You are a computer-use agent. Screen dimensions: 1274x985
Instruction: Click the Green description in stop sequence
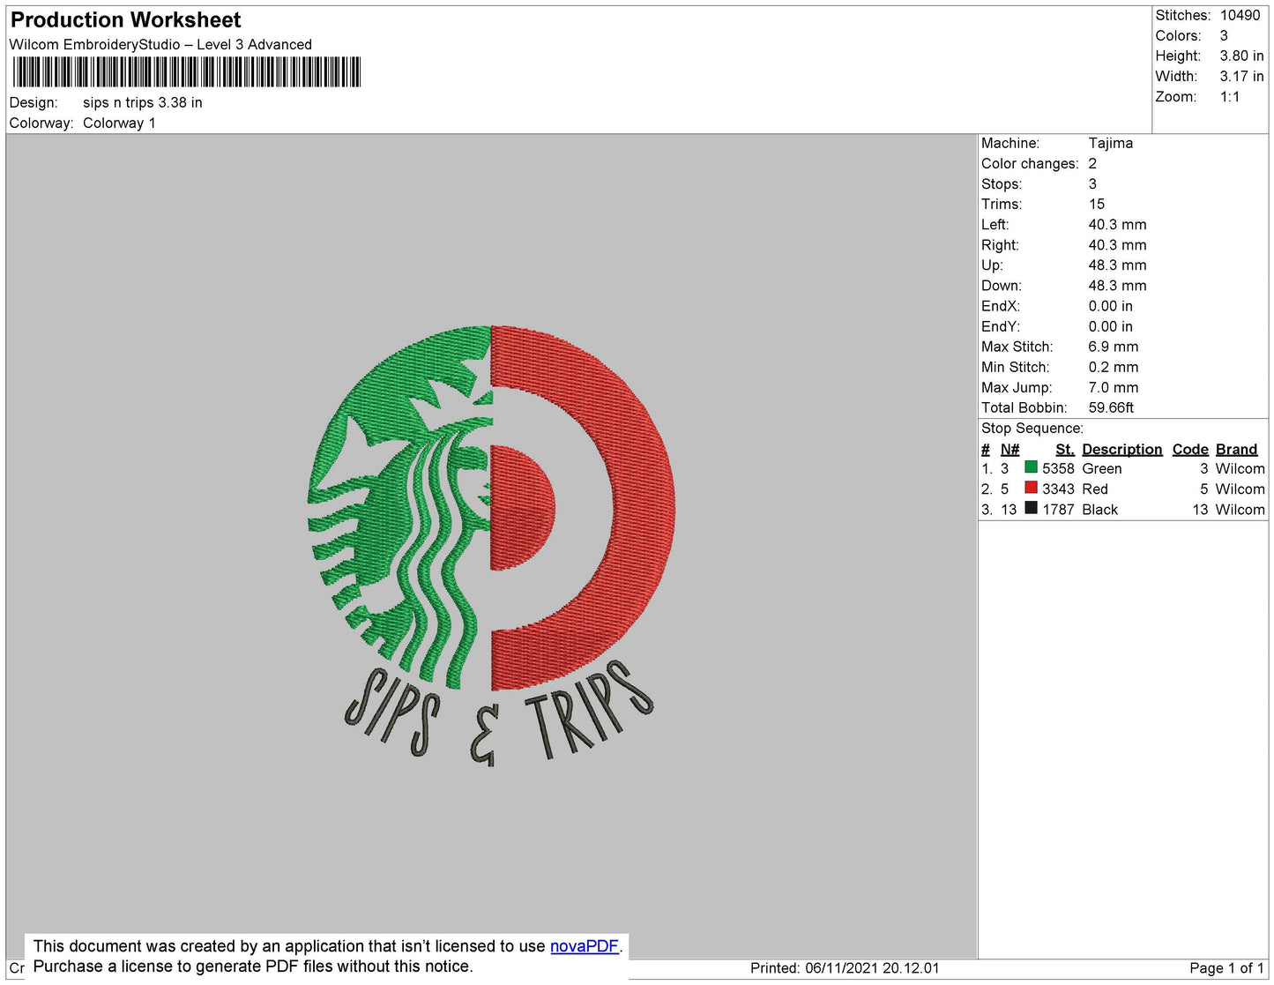tap(1102, 468)
